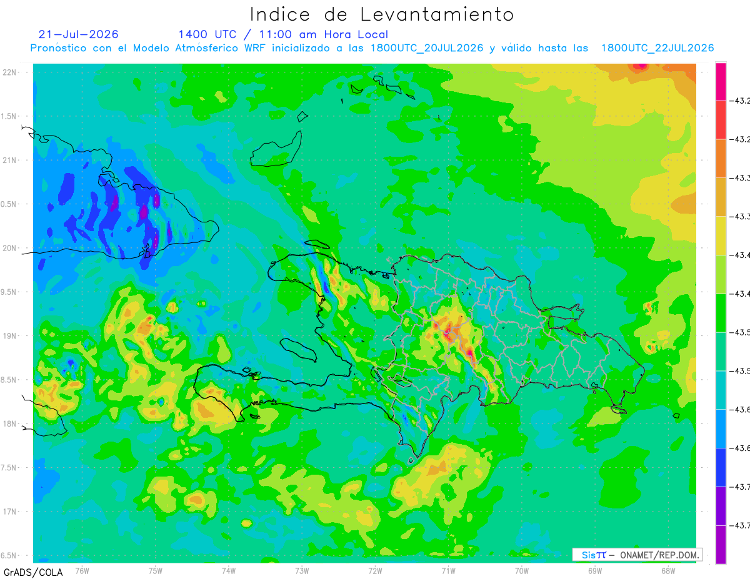Click the 'Indice de Levantamiento' map title
This screenshot has width=750, height=579.
coord(382,14)
